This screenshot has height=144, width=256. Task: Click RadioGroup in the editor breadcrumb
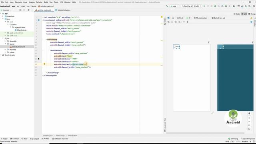pos(60,136)
